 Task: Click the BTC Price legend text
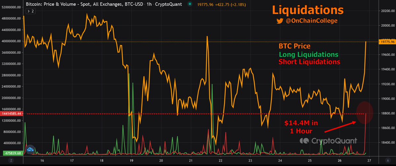(295, 46)
